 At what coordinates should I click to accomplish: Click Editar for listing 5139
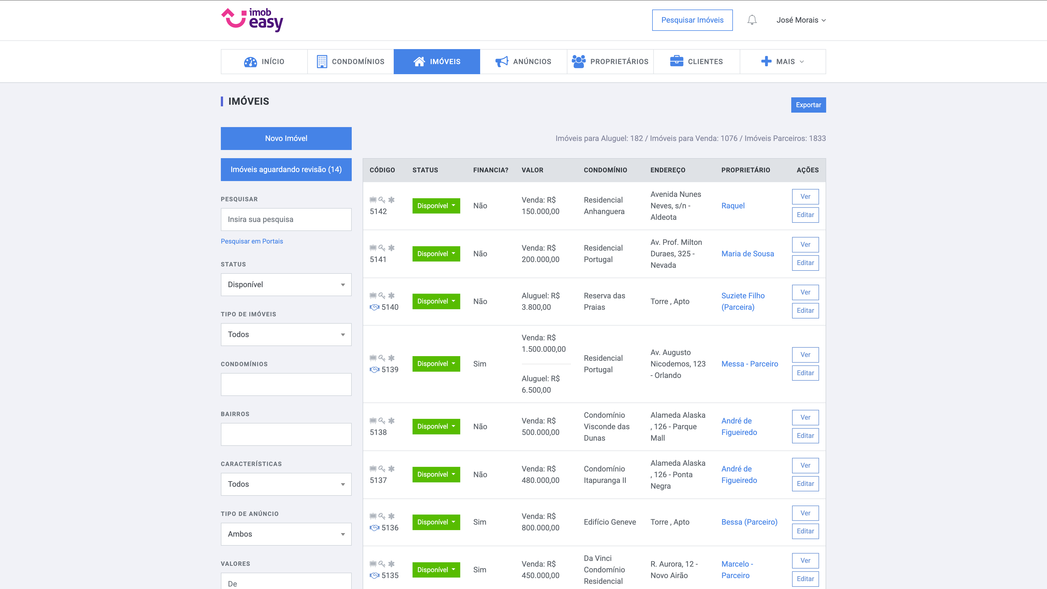805,373
